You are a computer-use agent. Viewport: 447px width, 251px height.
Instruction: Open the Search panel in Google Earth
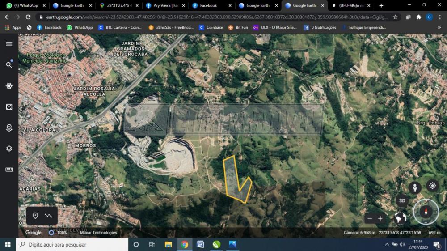point(9,65)
